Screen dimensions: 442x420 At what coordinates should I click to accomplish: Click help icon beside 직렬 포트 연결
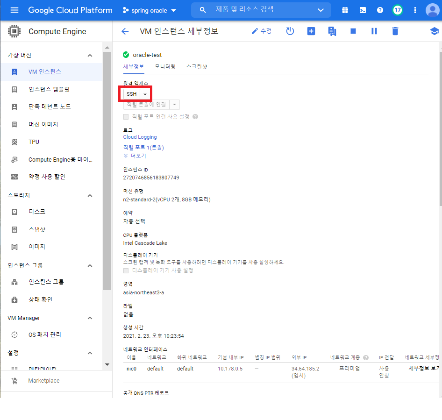click(x=195, y=117)
